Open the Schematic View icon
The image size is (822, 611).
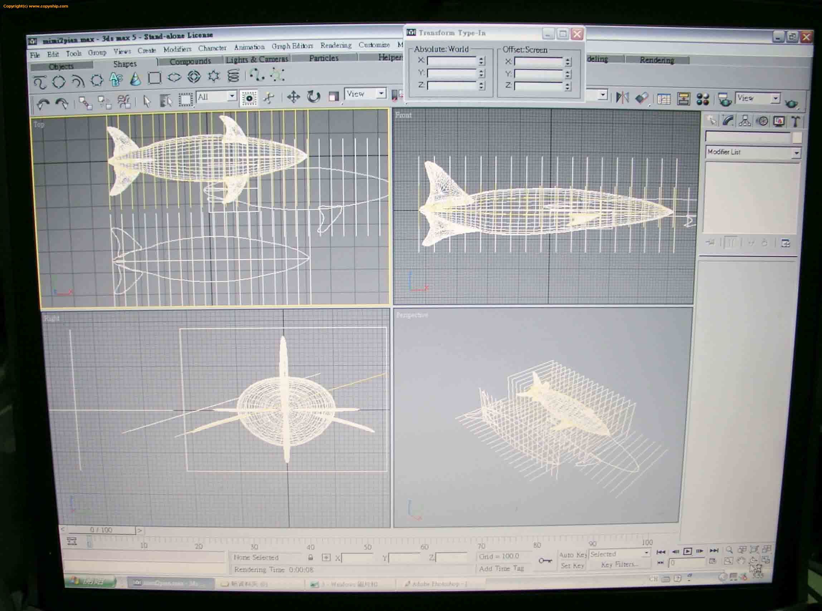pyautogui.click(x=684, y=99)
